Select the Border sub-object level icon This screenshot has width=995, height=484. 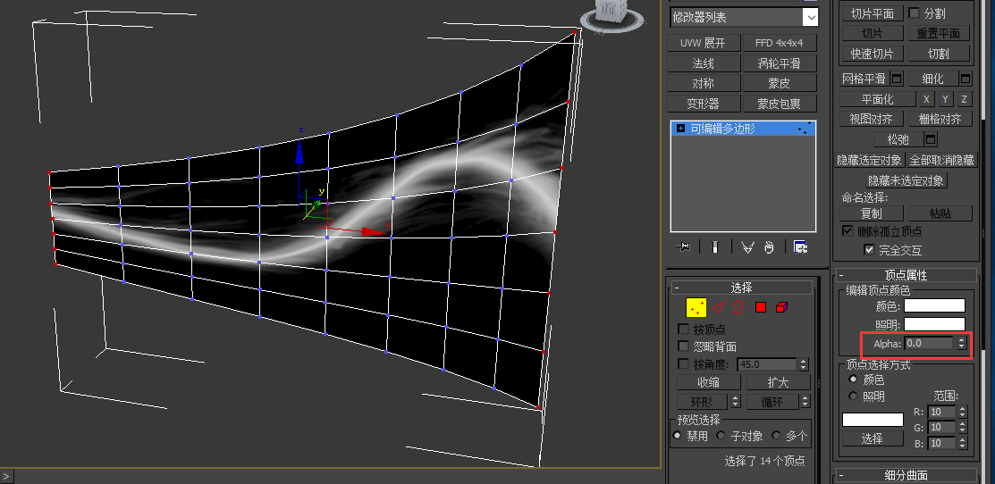coord(738,307)
